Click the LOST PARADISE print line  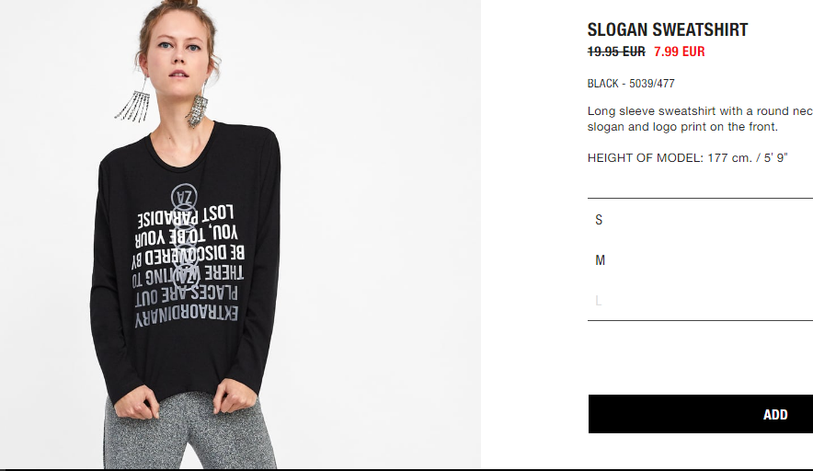[x=186, y=216]
